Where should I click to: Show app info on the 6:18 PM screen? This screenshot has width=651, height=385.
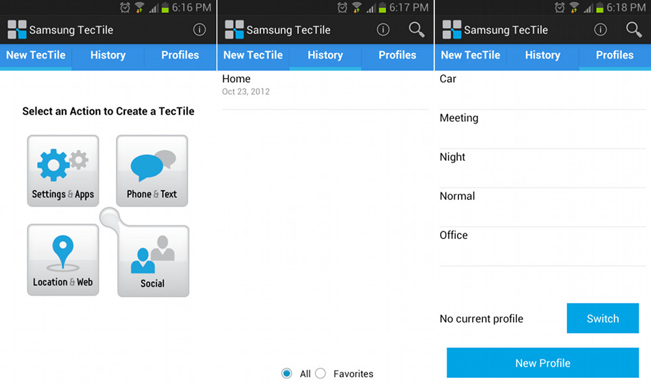(600, 29)
